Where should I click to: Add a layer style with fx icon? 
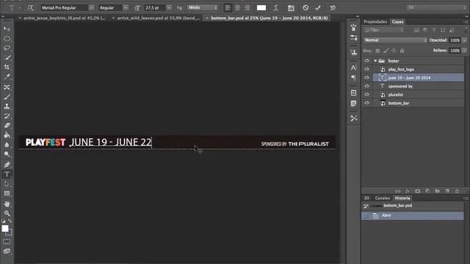pos(408,191)
